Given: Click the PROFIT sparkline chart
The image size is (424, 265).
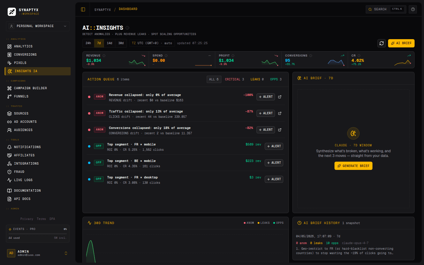Looking at the screenshot, I should pos(270,62).
